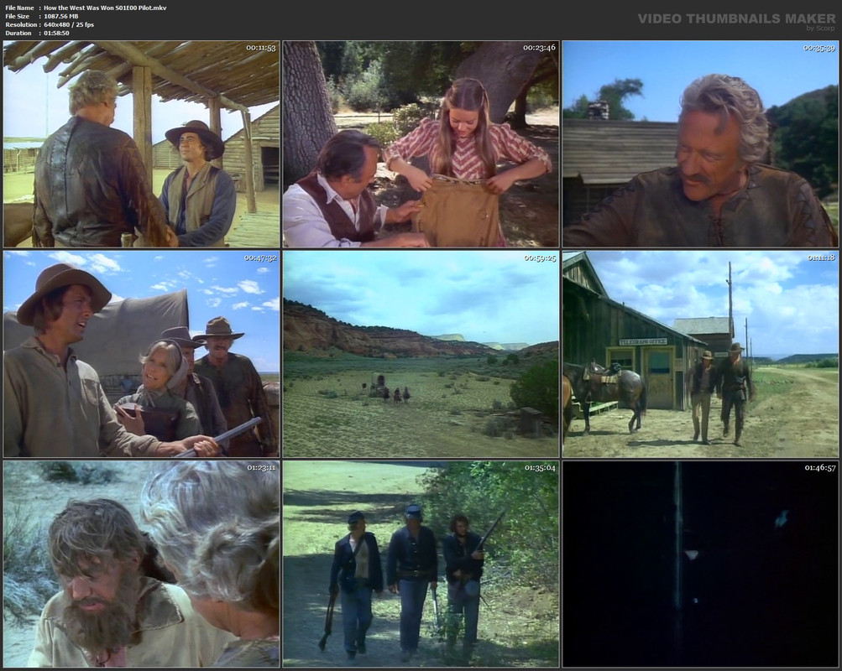Open the thumbnail stamped 00:11:53

(142, 144)
